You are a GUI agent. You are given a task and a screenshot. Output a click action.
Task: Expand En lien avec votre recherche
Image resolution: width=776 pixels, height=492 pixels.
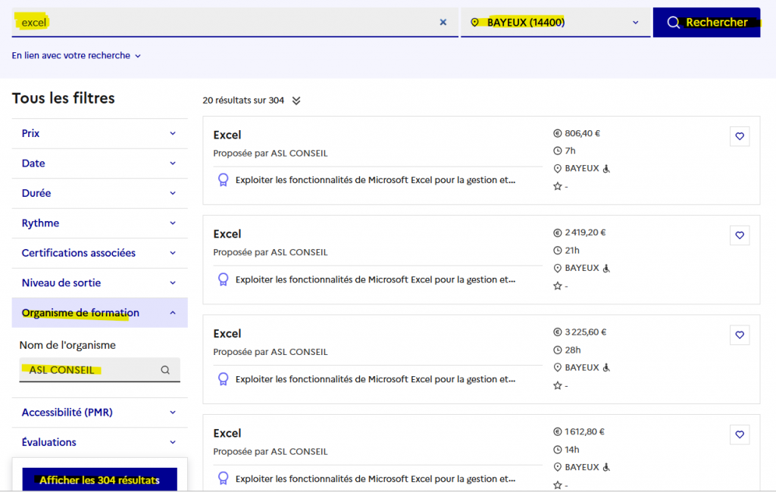pos(76,55)
